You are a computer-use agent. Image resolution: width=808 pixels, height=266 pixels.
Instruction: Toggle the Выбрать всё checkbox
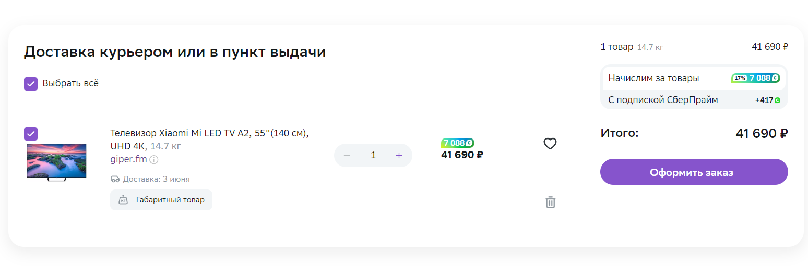click(x=31, y=83)
